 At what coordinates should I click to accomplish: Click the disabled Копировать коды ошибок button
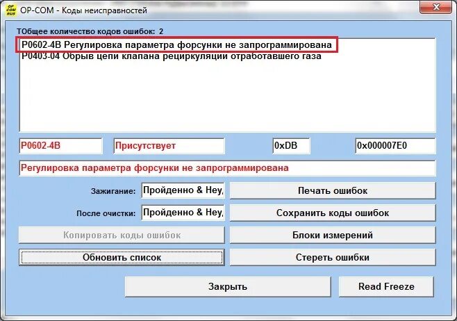click(x=122, y=235)
